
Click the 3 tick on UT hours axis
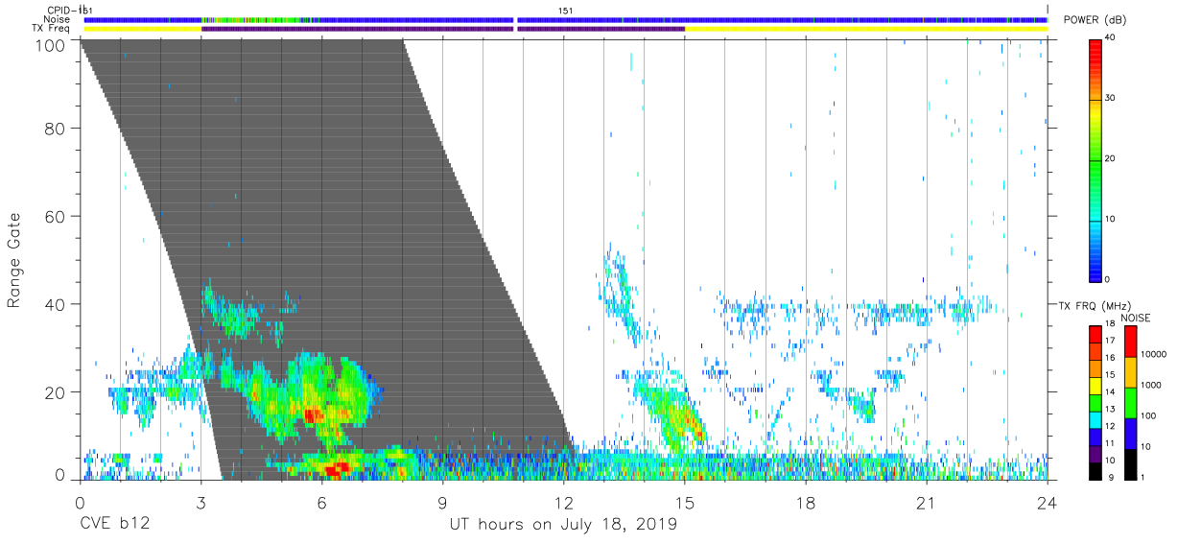200,501
